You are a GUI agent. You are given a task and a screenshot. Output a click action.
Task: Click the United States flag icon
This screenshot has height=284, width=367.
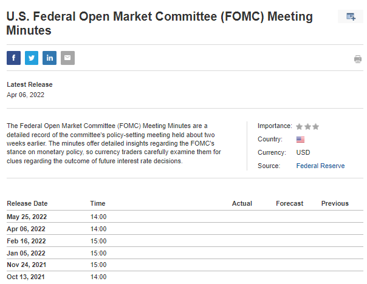[x=300, y=140]
